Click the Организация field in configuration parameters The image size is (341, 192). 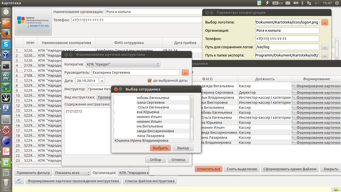tap(287, 30)
